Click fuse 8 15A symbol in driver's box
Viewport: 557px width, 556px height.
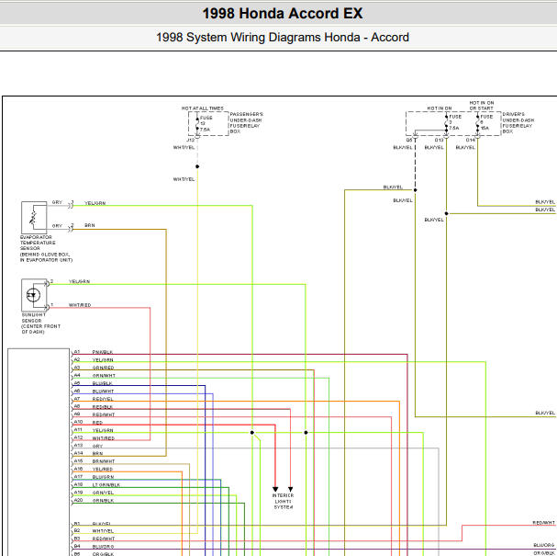point(478,122)
